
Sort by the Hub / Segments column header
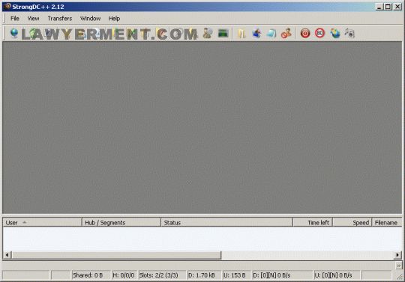point(121,222)
